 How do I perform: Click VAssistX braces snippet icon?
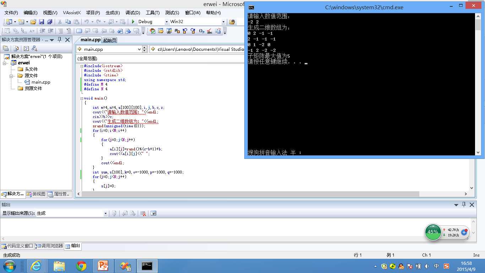202,31
